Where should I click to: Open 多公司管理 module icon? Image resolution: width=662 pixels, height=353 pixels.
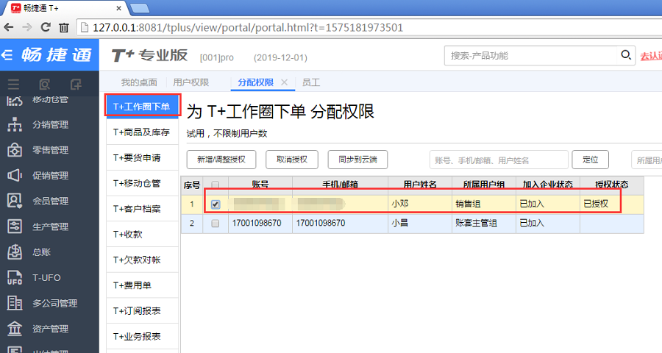tap(15, 303)
